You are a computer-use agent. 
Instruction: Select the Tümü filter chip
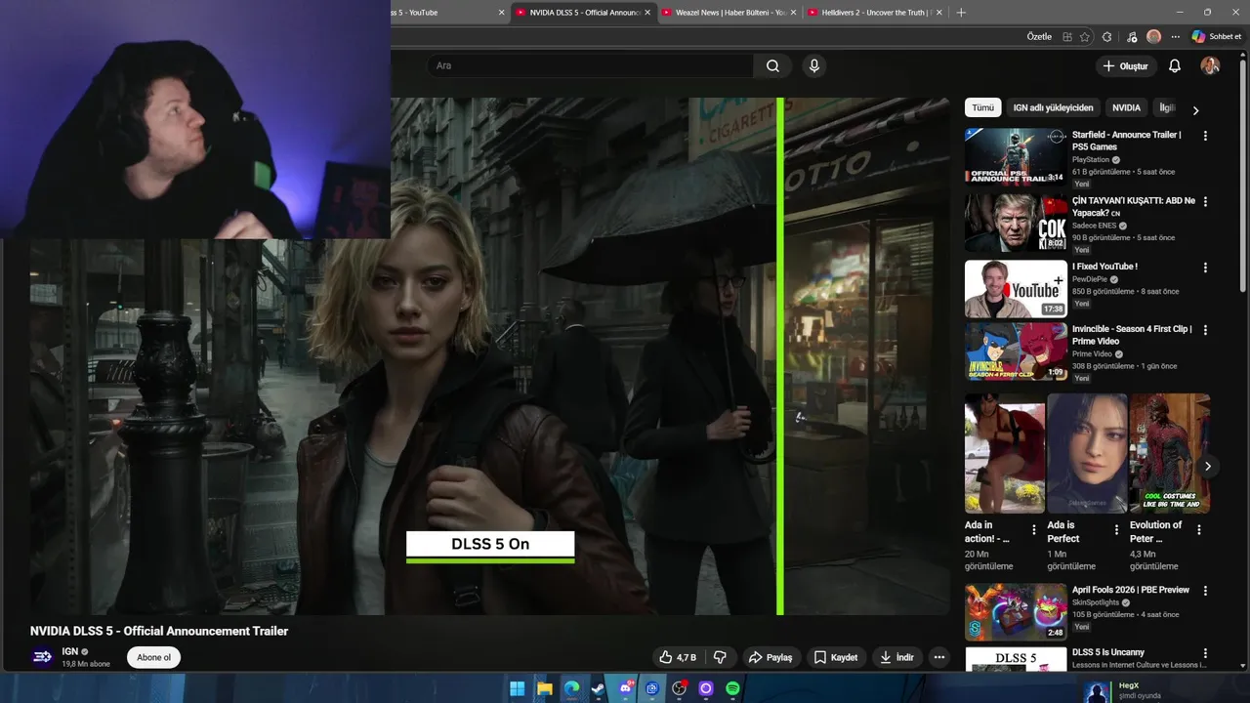tap(982, 107)
